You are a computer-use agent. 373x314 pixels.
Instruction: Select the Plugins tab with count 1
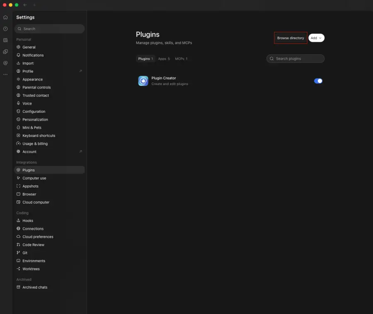point(145,59)
